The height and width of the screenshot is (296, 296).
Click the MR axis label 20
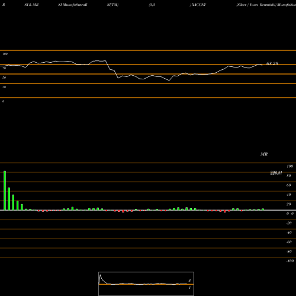click(289, 204)
